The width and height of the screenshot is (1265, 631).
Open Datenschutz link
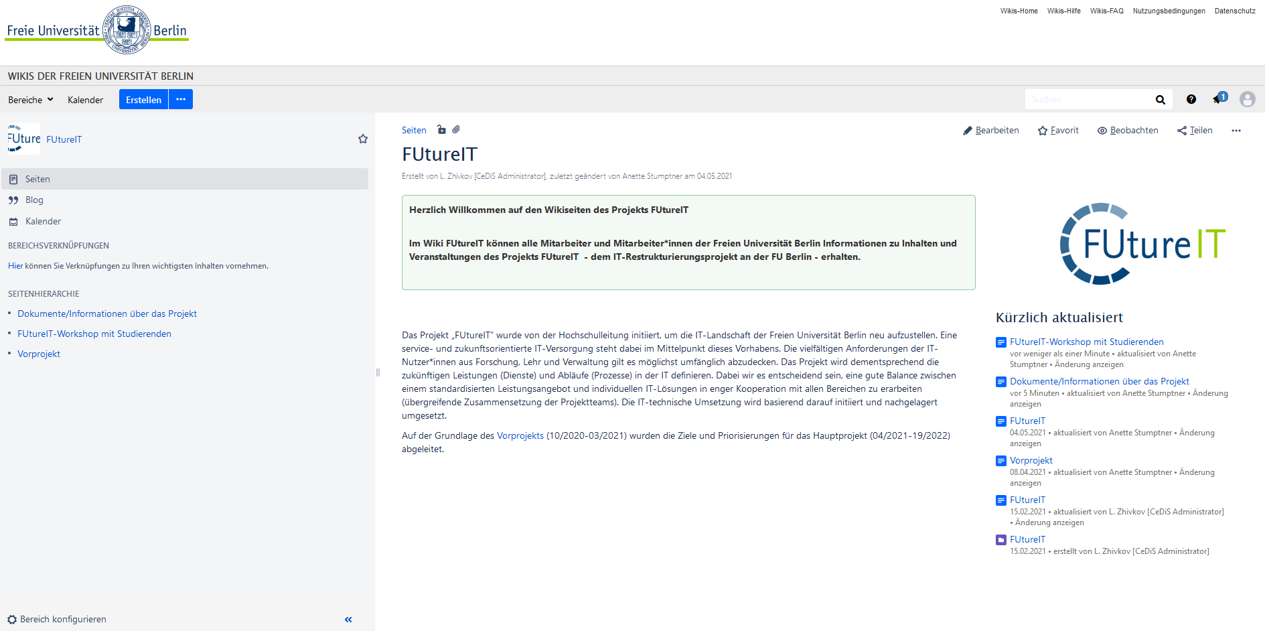[x=1235, y=11]
